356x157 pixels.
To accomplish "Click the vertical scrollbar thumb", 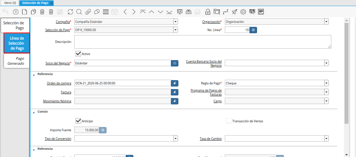I will (x=346, y=73).
